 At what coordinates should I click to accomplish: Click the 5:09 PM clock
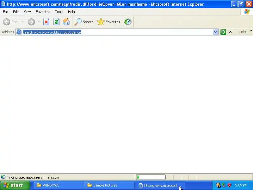241,185
